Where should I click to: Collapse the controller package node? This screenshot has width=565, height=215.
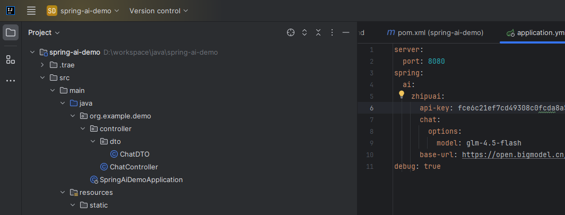click(83, 129)
